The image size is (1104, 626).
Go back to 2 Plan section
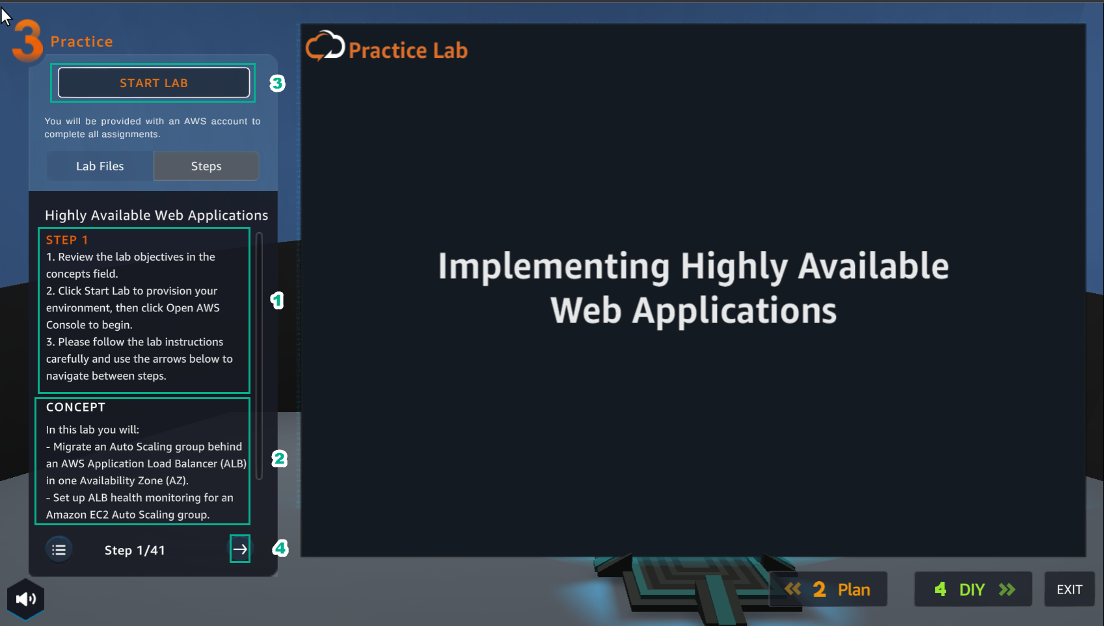(x=828, y=589)
